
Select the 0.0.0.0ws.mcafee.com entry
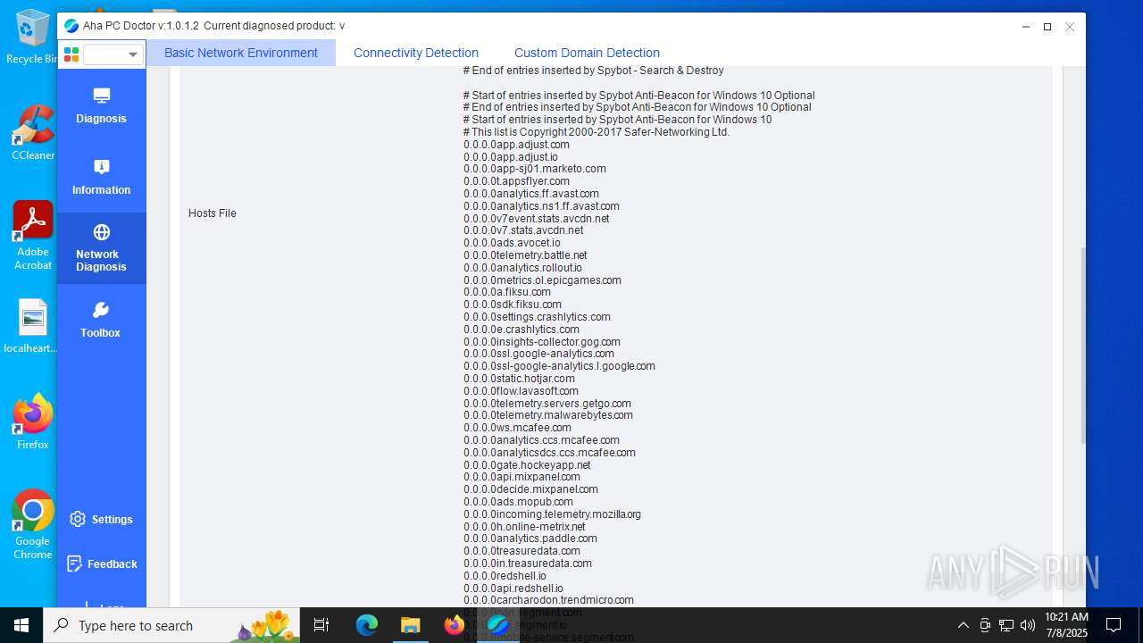coord(517,428)
